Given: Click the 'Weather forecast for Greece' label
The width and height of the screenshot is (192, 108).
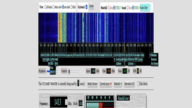Looking at the screenshot, I should (155, 59).
